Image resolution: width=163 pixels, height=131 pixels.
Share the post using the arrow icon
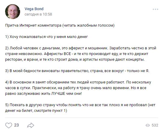pos(31,125)
